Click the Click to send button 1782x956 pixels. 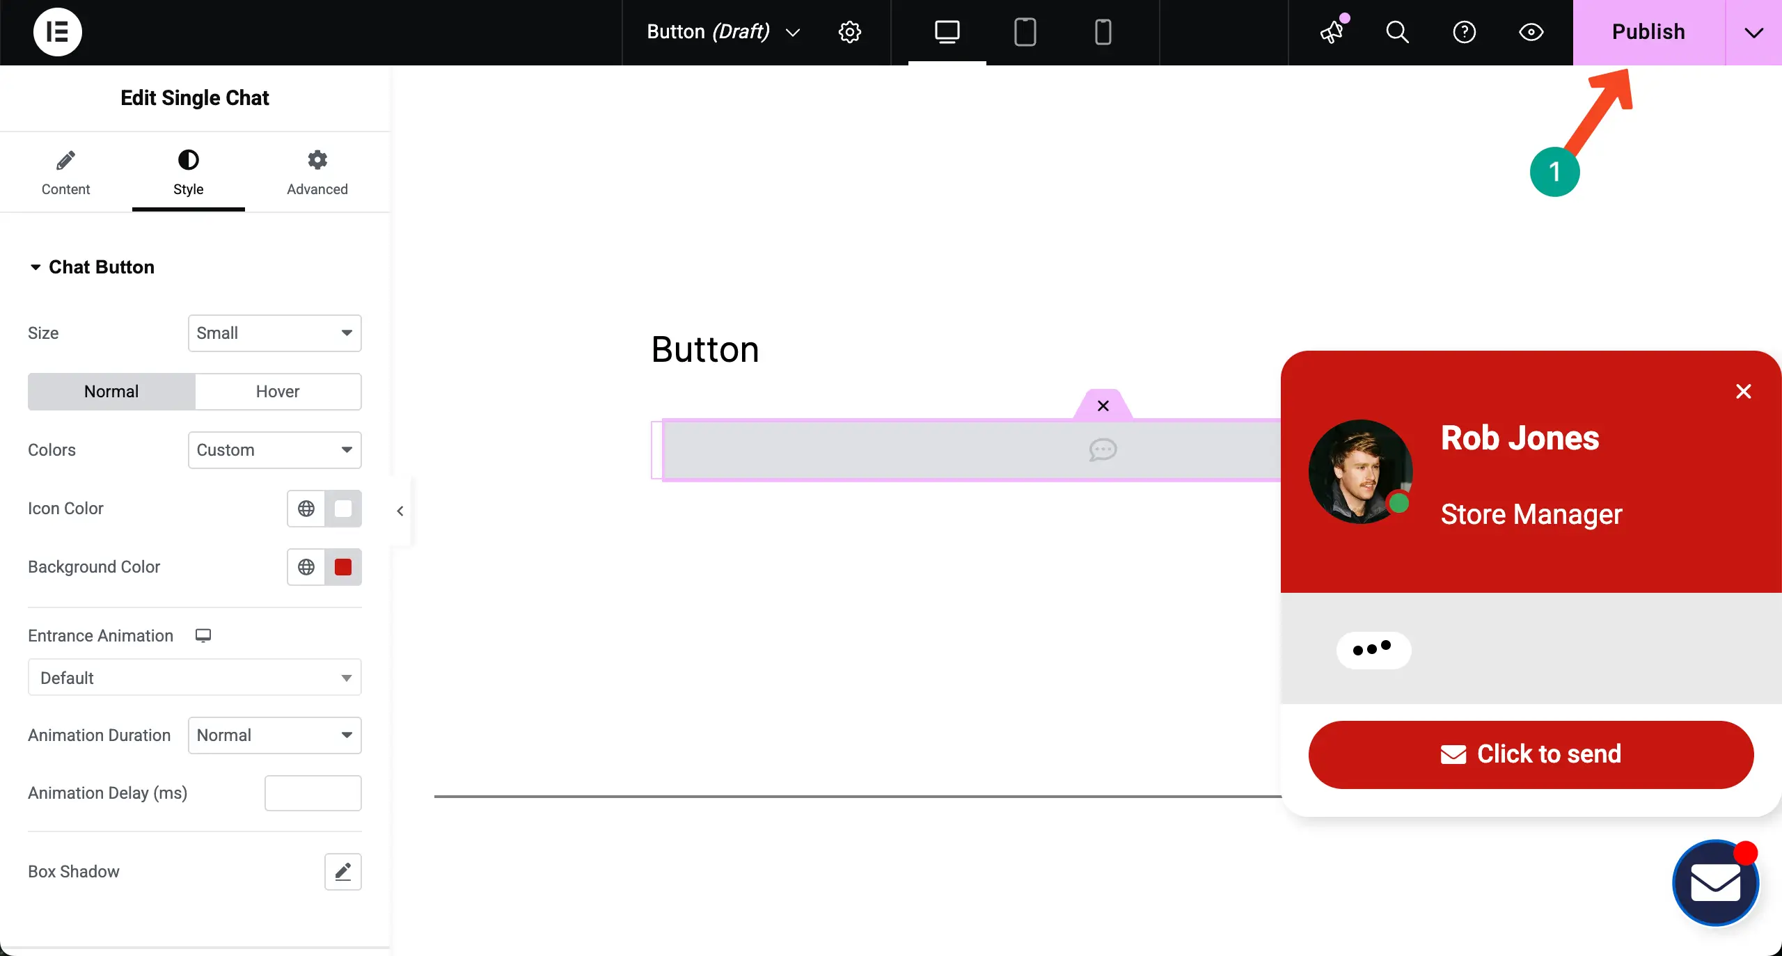pos(1531,755)
